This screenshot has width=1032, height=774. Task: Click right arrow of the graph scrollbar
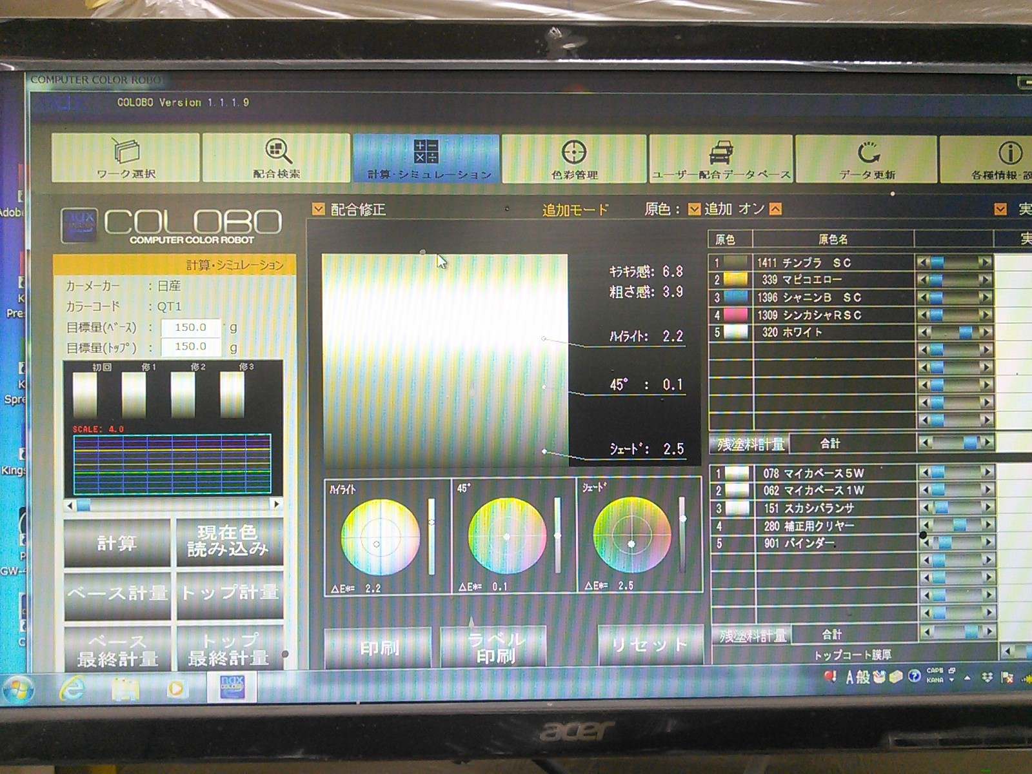277,504
